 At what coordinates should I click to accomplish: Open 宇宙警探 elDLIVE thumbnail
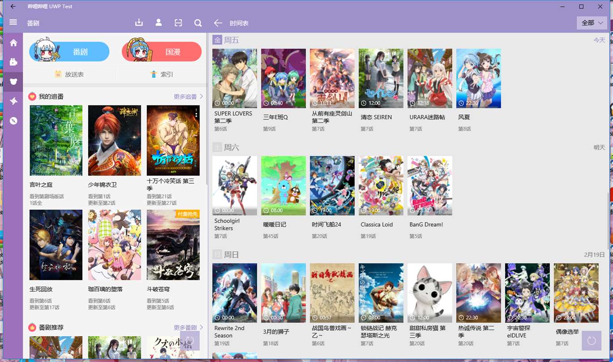(x=528, y=293)
